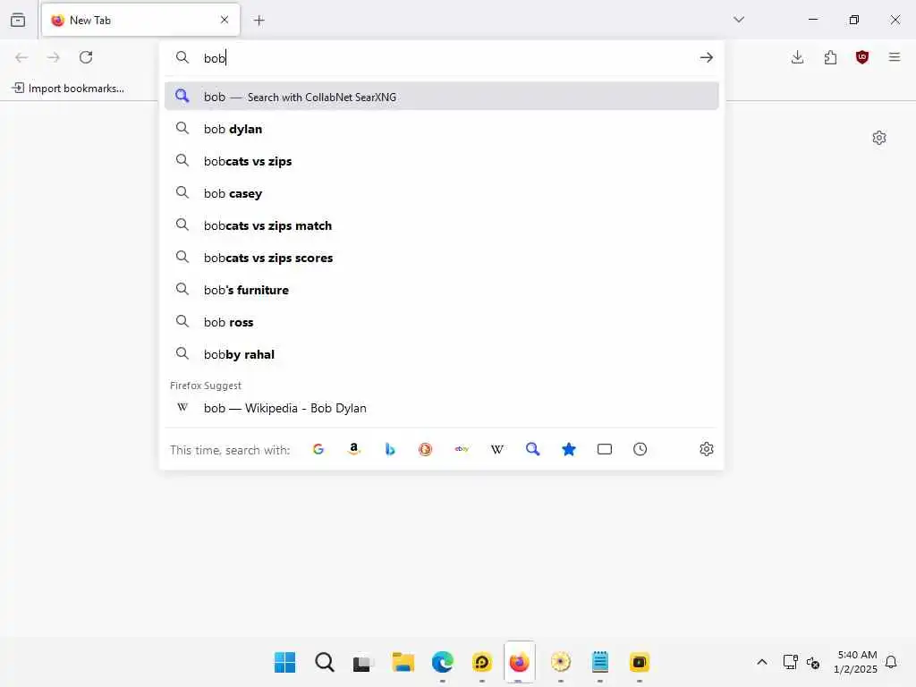Search this time with Bing
Screen dimensions: 916x687
click(x=390, y=449)
